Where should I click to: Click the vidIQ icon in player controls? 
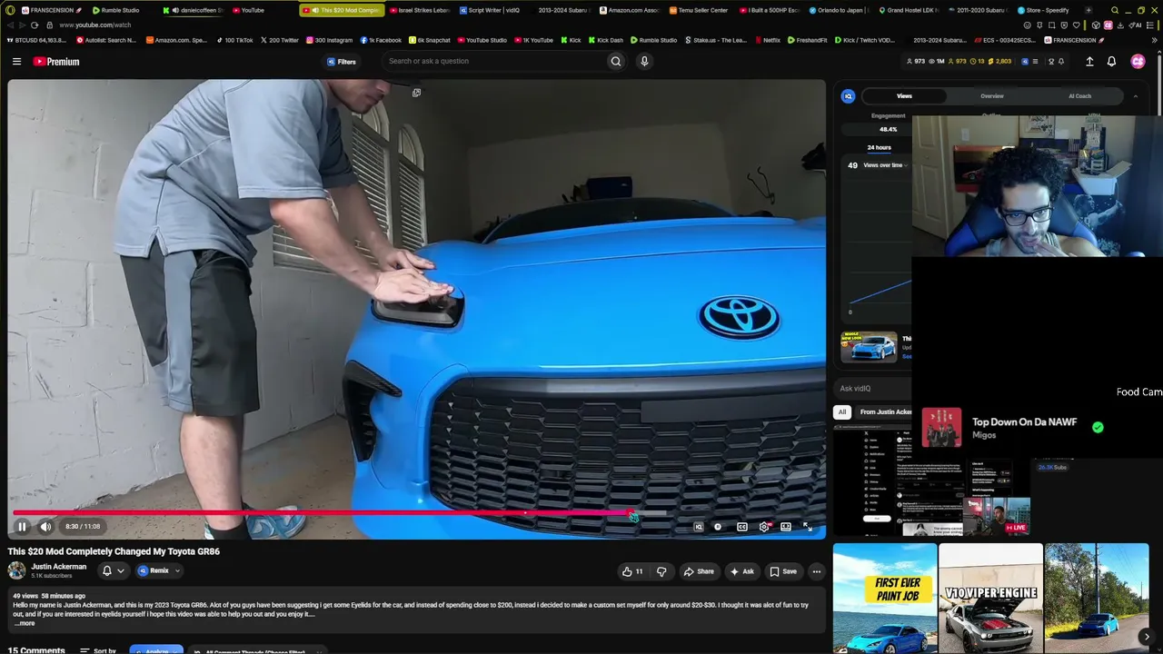pyautogui.click(x=699, y=527)
